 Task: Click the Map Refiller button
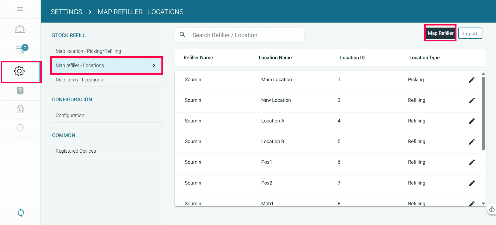tap(440, 33)
